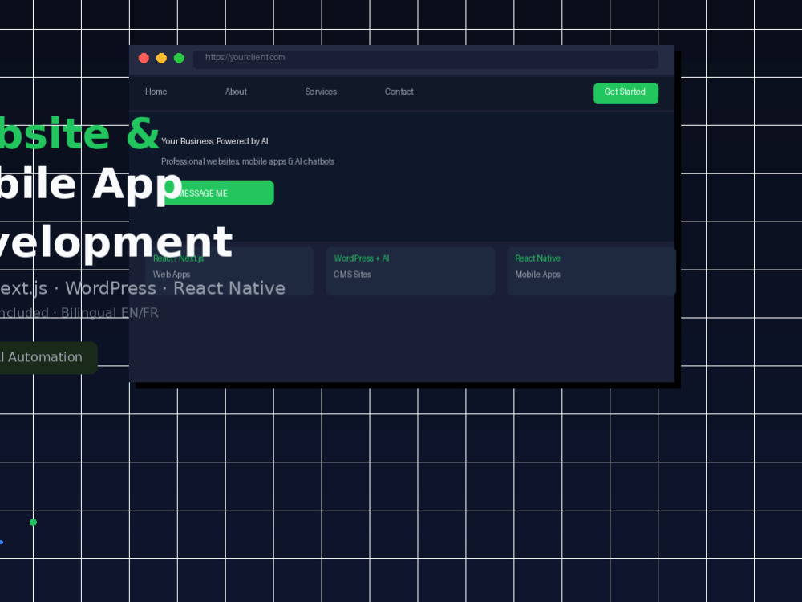Image resolution: width=802 pixels, height=602 pixels.
Task: Open the About navigation link
Action: (236, 92)
